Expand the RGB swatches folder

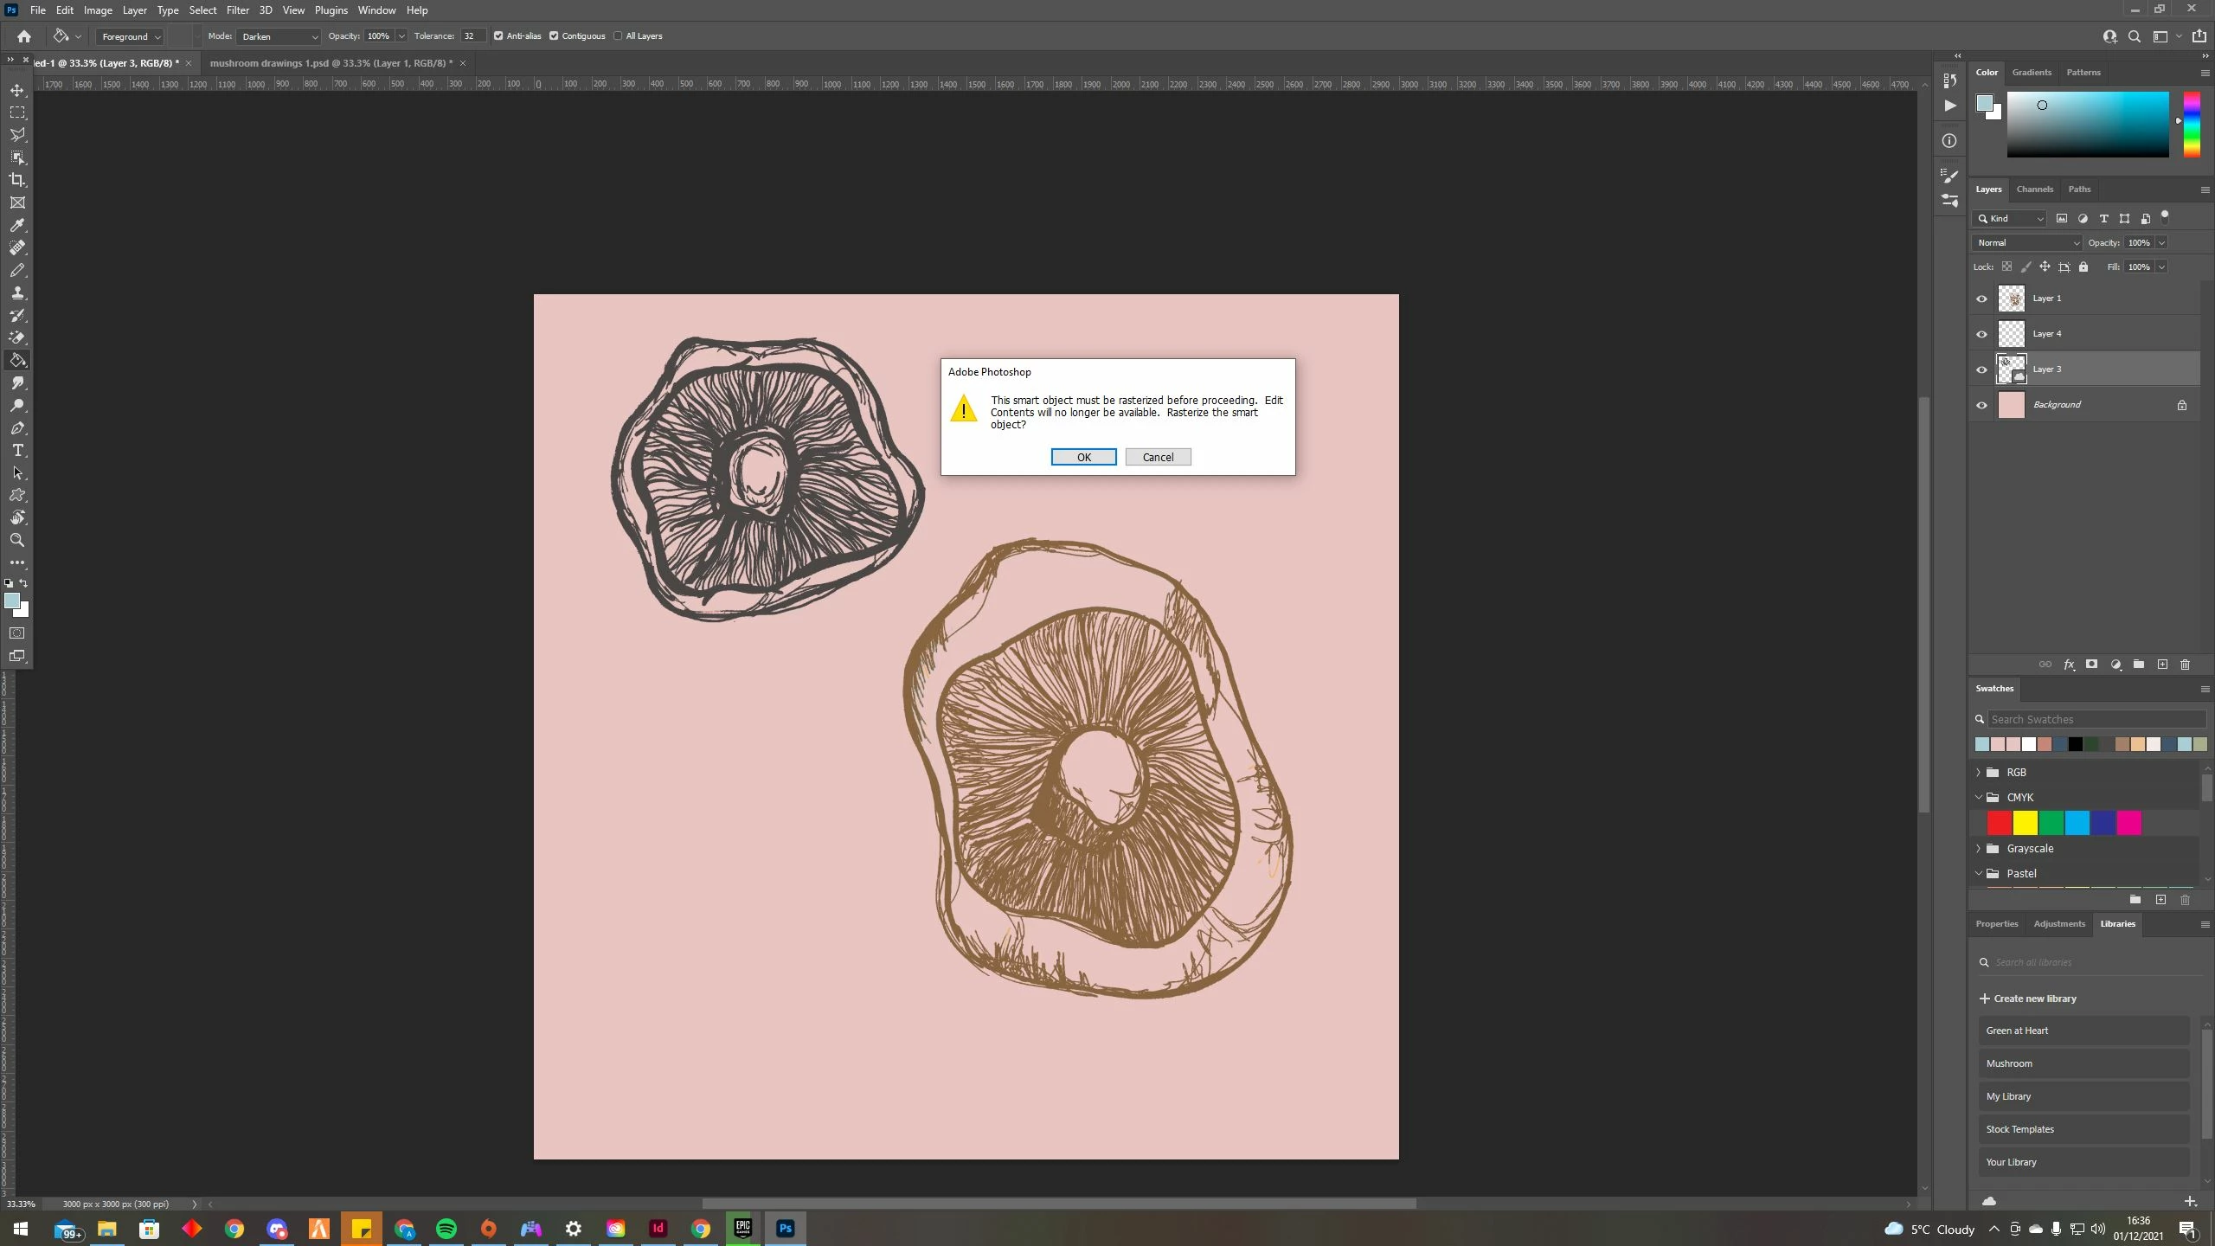click(1978, 772)
